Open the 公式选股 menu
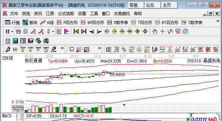The image size is (222, 121). (66, 14)
